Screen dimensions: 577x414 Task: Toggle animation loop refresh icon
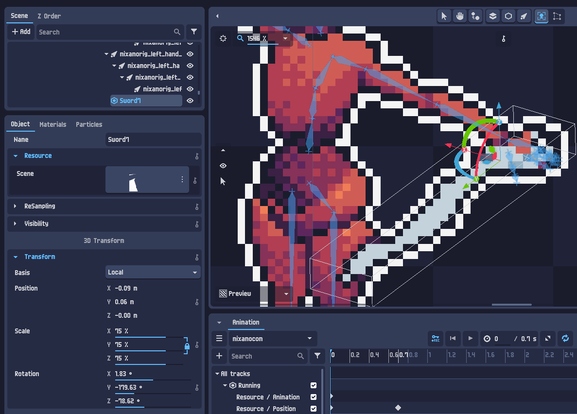point(565,339)
